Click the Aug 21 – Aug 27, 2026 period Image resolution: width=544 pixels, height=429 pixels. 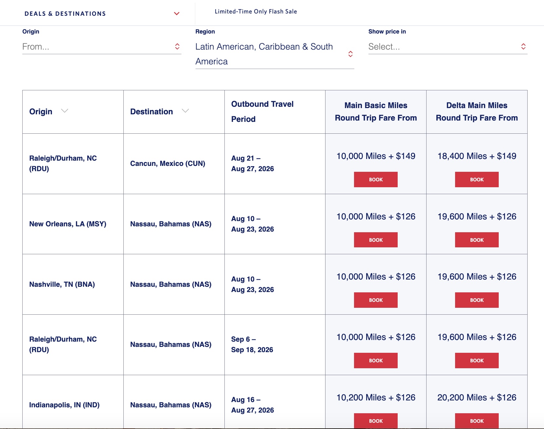(253, 164)
